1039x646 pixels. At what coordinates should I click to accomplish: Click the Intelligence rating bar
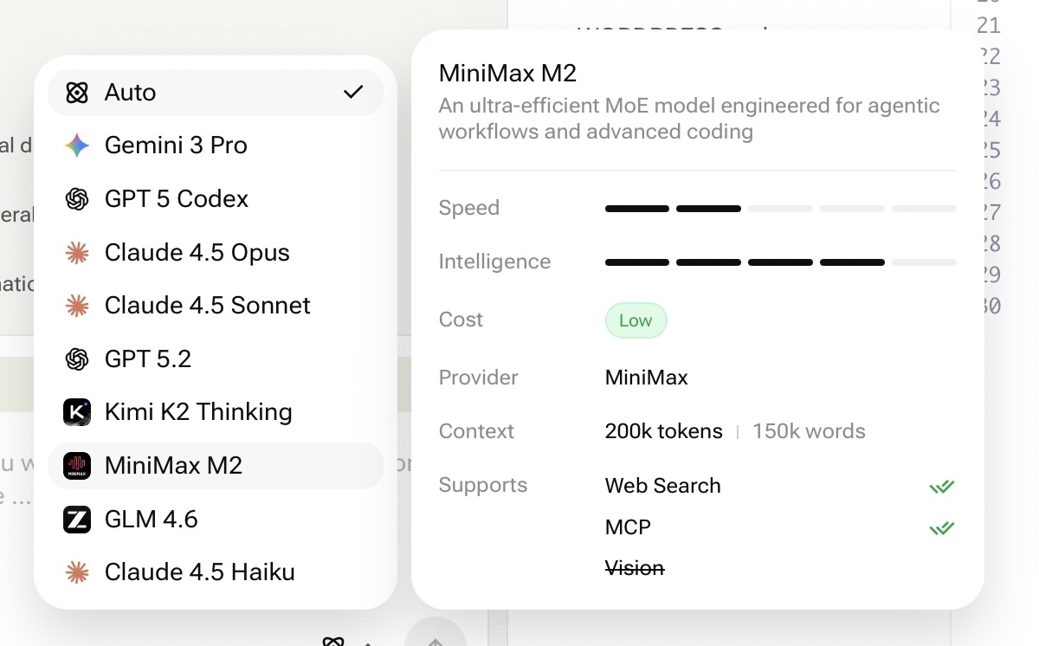(780, 262)
